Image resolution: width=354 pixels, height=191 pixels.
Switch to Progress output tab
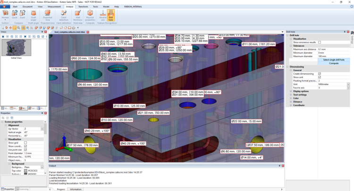pyautogui.click(x=61, y=190)
